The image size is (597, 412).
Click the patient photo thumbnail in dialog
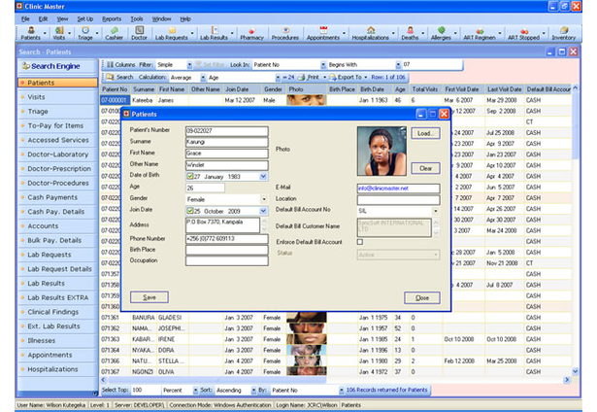[x=381, y=151]
